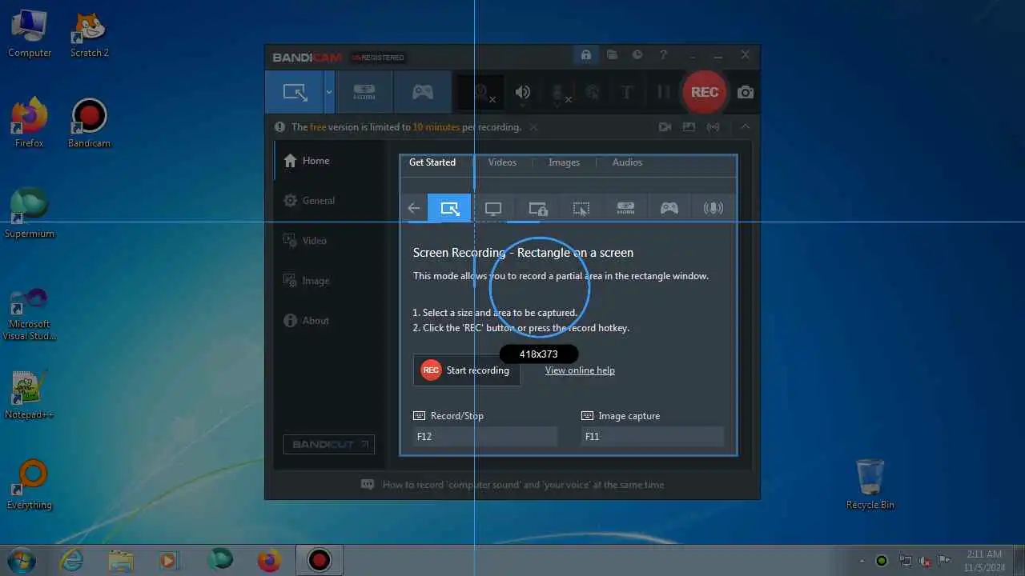Screen dimensions: 1025x576
Task: Open the Windows Start menu
Action: (x=20, y=560)
